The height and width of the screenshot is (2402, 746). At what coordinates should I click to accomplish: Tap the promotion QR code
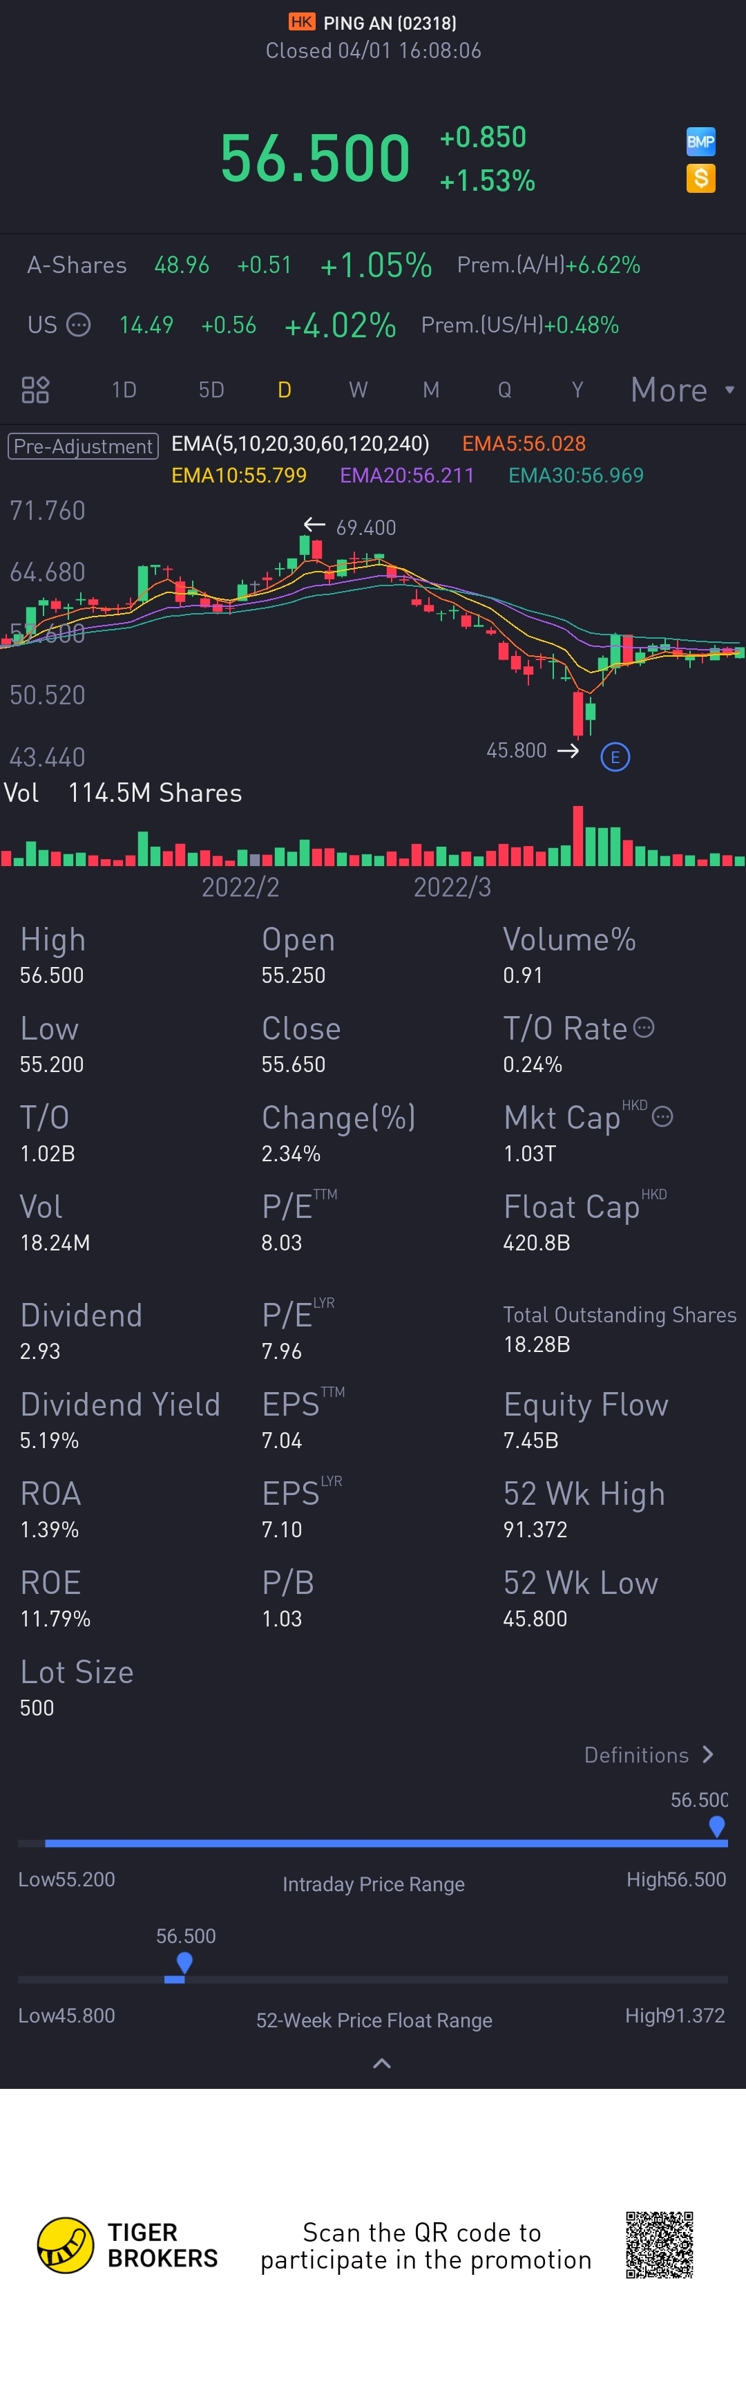point(660,2244)
